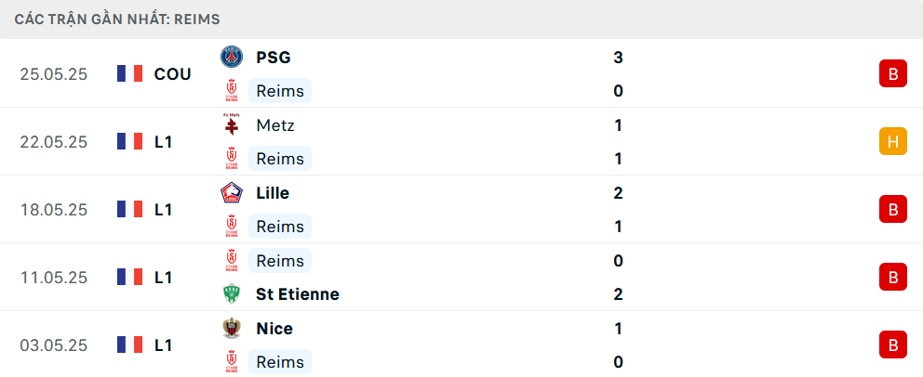Click the Reims crest in the PSG match

click(232, 91)
